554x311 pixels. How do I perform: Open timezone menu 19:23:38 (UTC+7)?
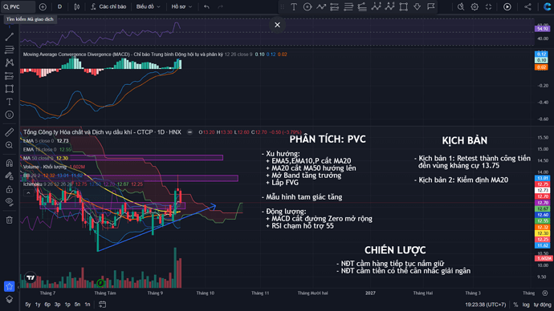click(x=486, y=305)
